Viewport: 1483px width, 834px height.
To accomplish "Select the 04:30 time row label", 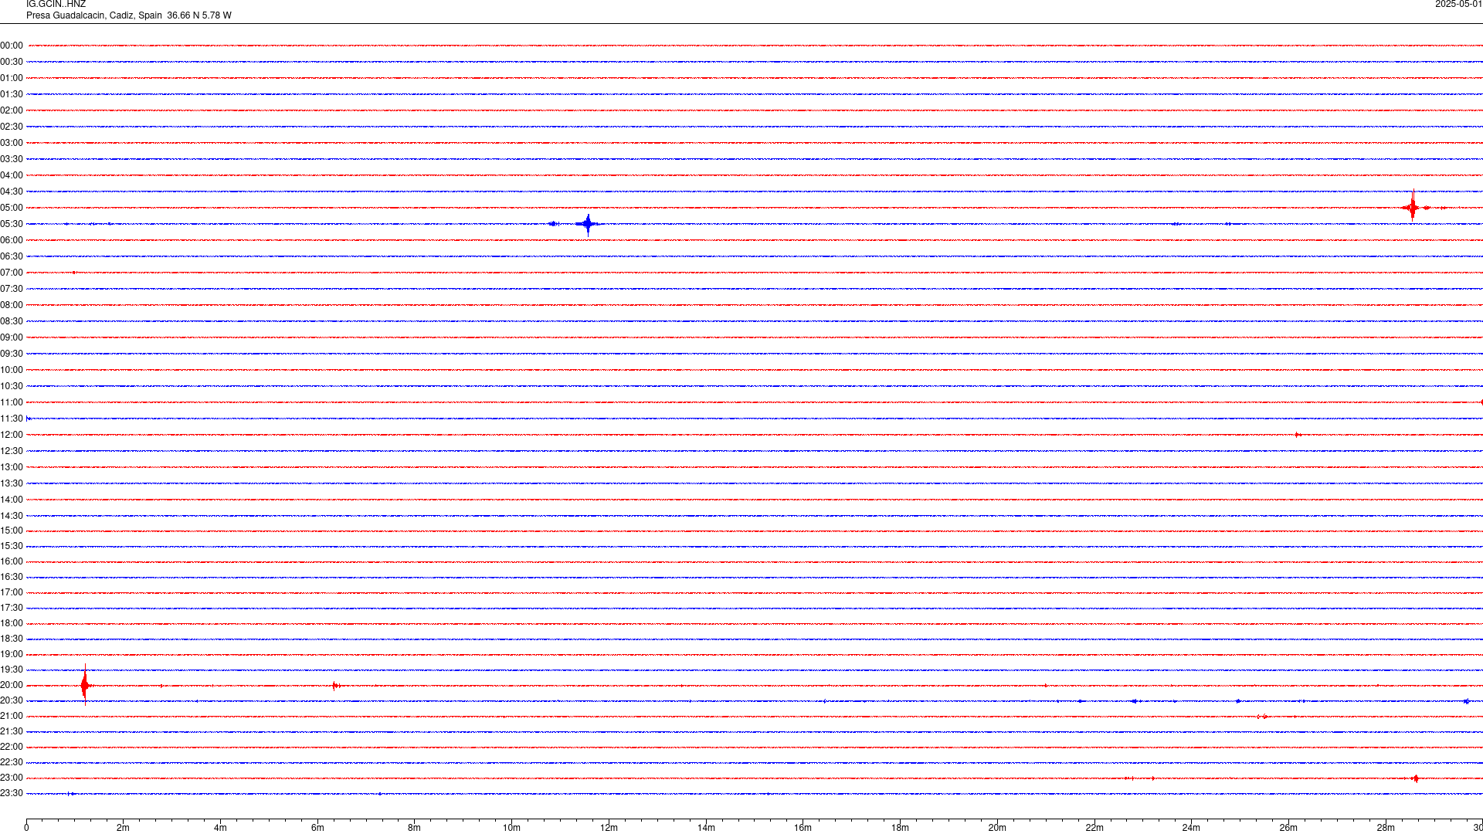I will point(12,192).
